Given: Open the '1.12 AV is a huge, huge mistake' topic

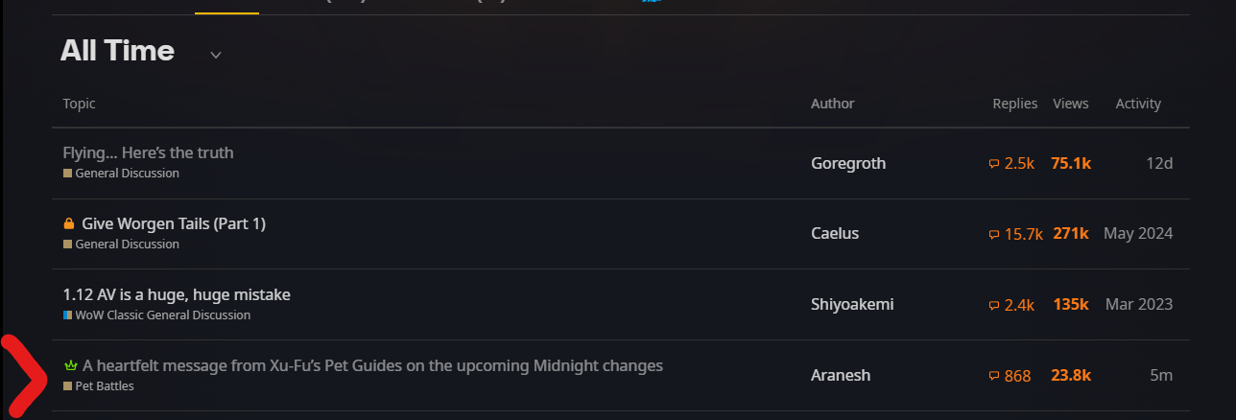Looking at the screenshot, I should 177,294.
